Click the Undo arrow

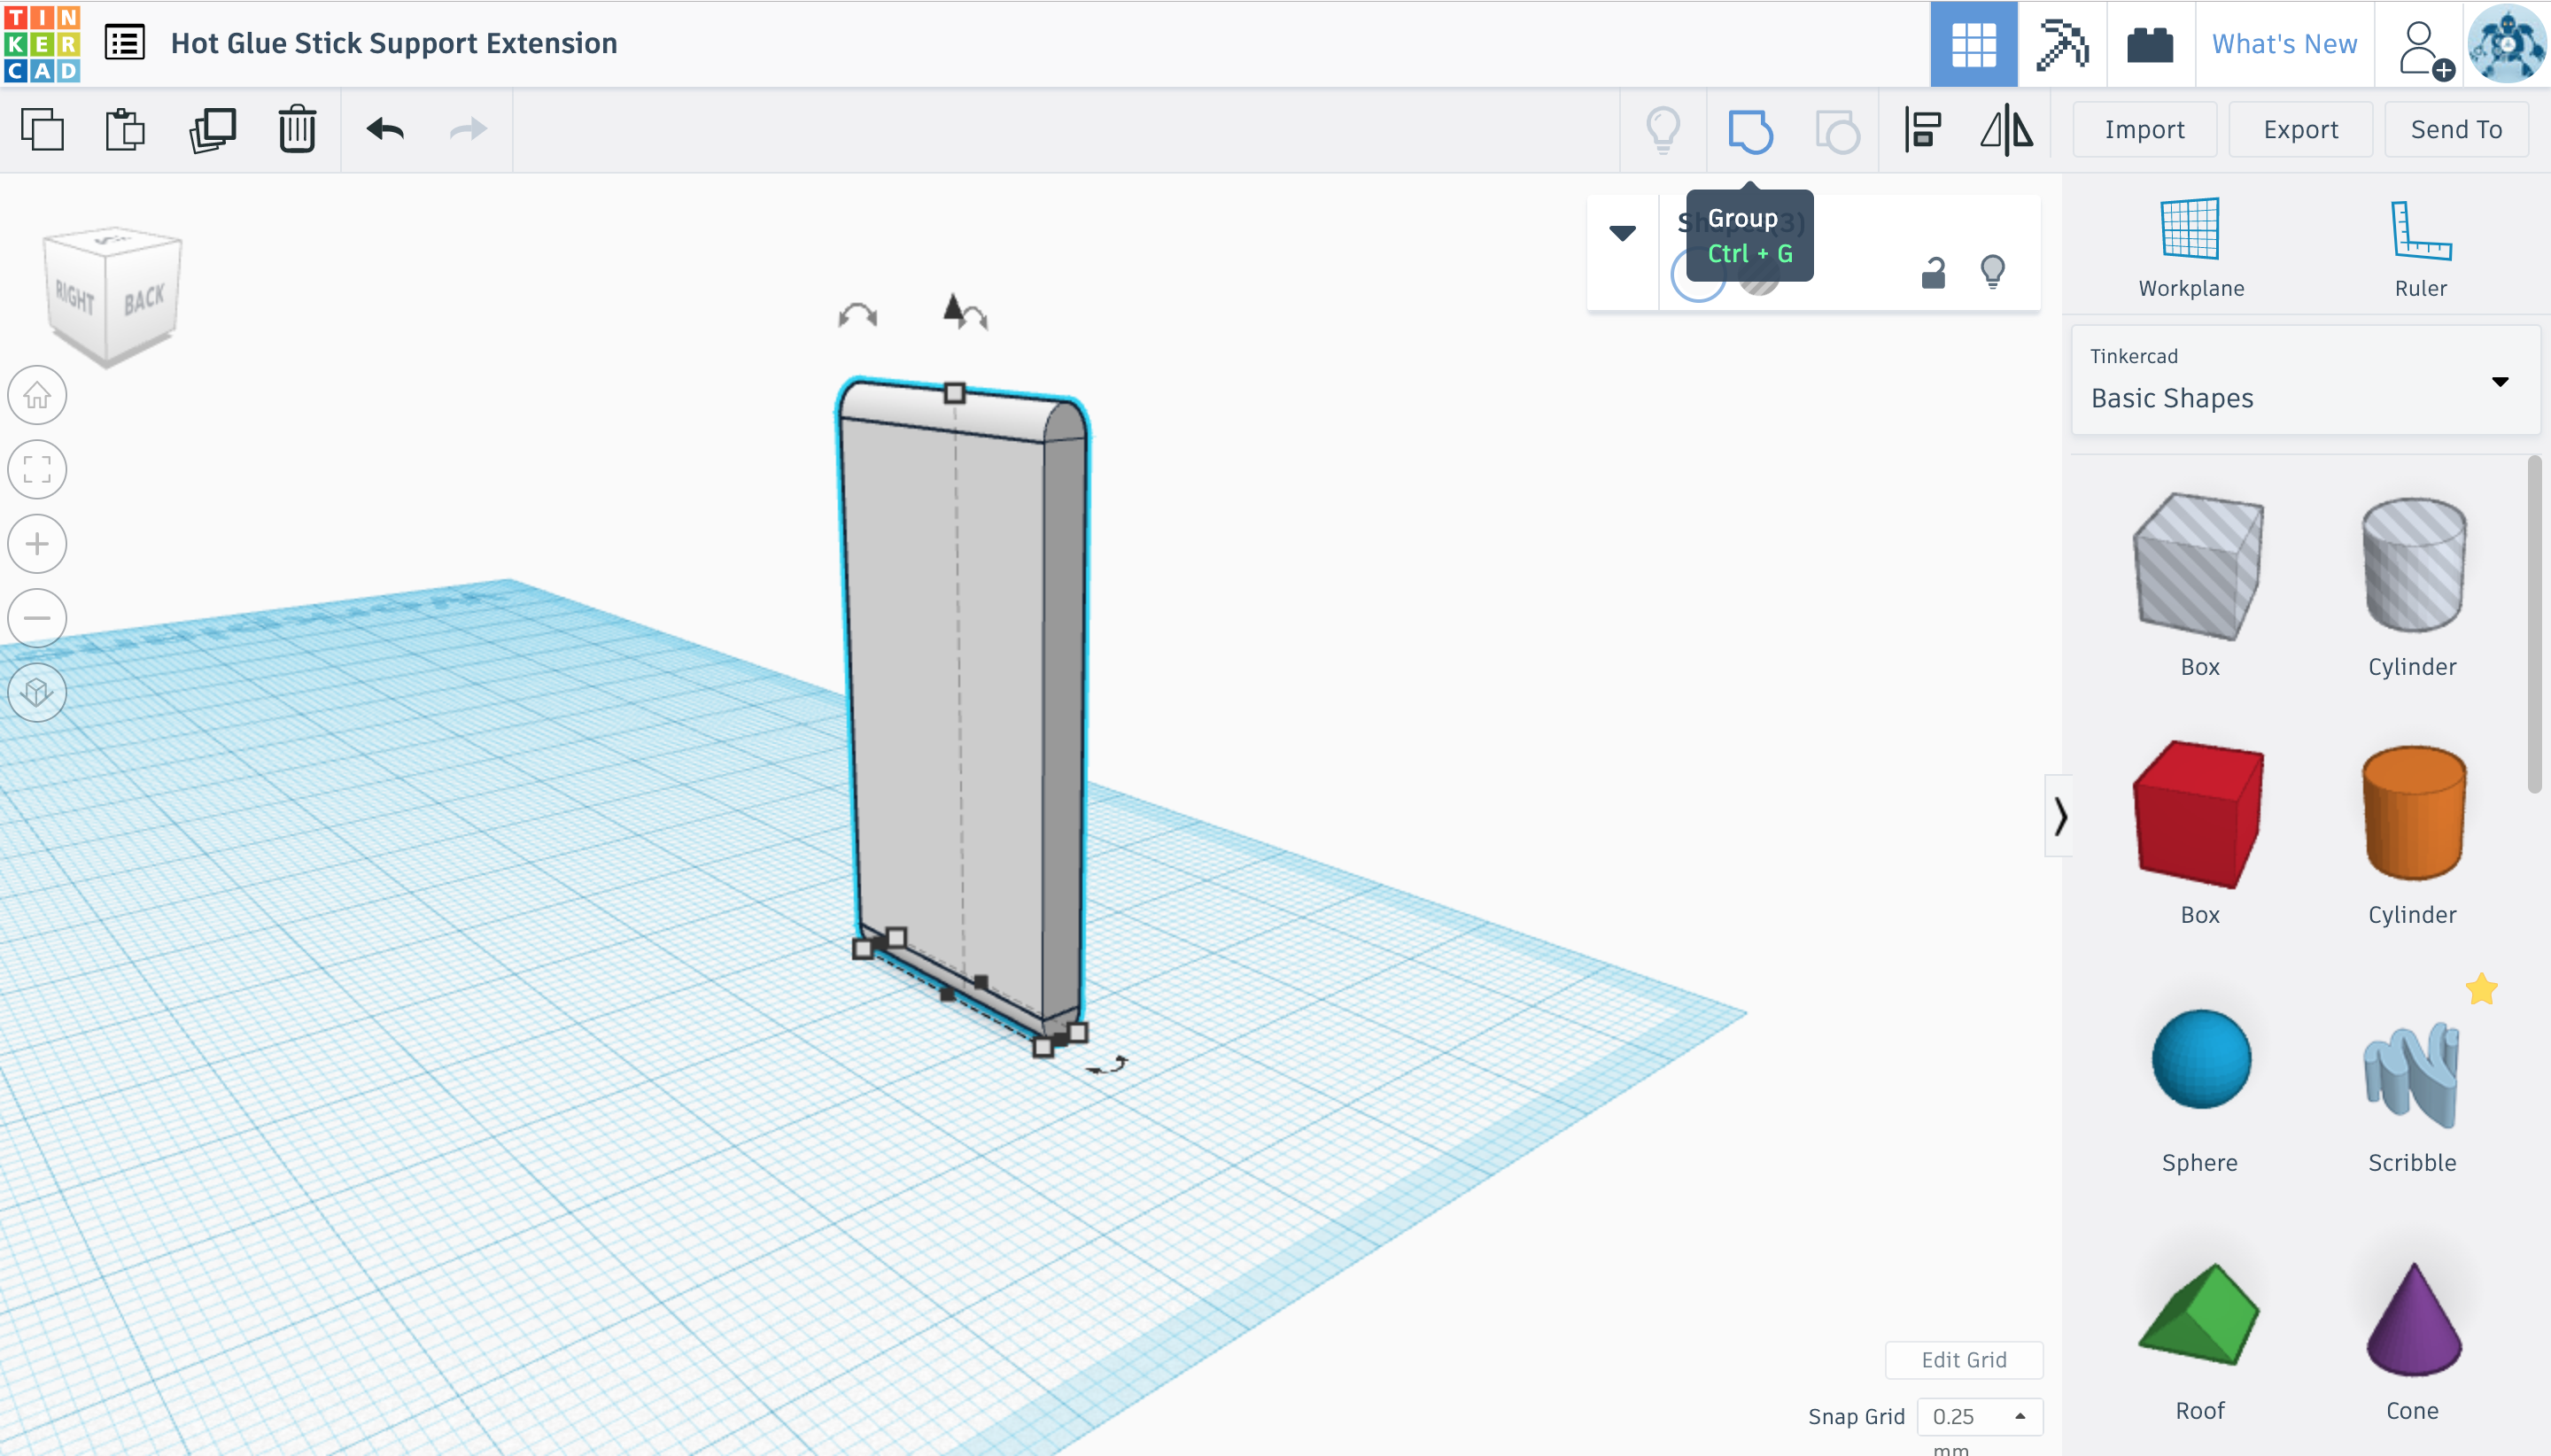point(385,130)
